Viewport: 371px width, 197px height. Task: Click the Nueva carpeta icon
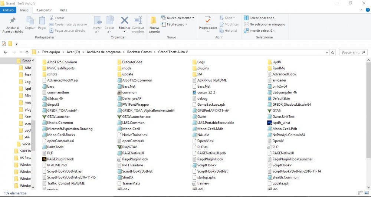pos(154,20)
